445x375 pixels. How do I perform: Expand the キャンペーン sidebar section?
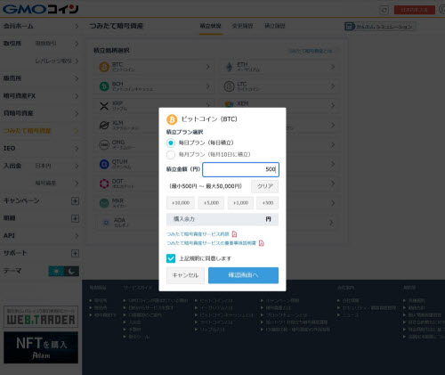[x=75, y=201]
